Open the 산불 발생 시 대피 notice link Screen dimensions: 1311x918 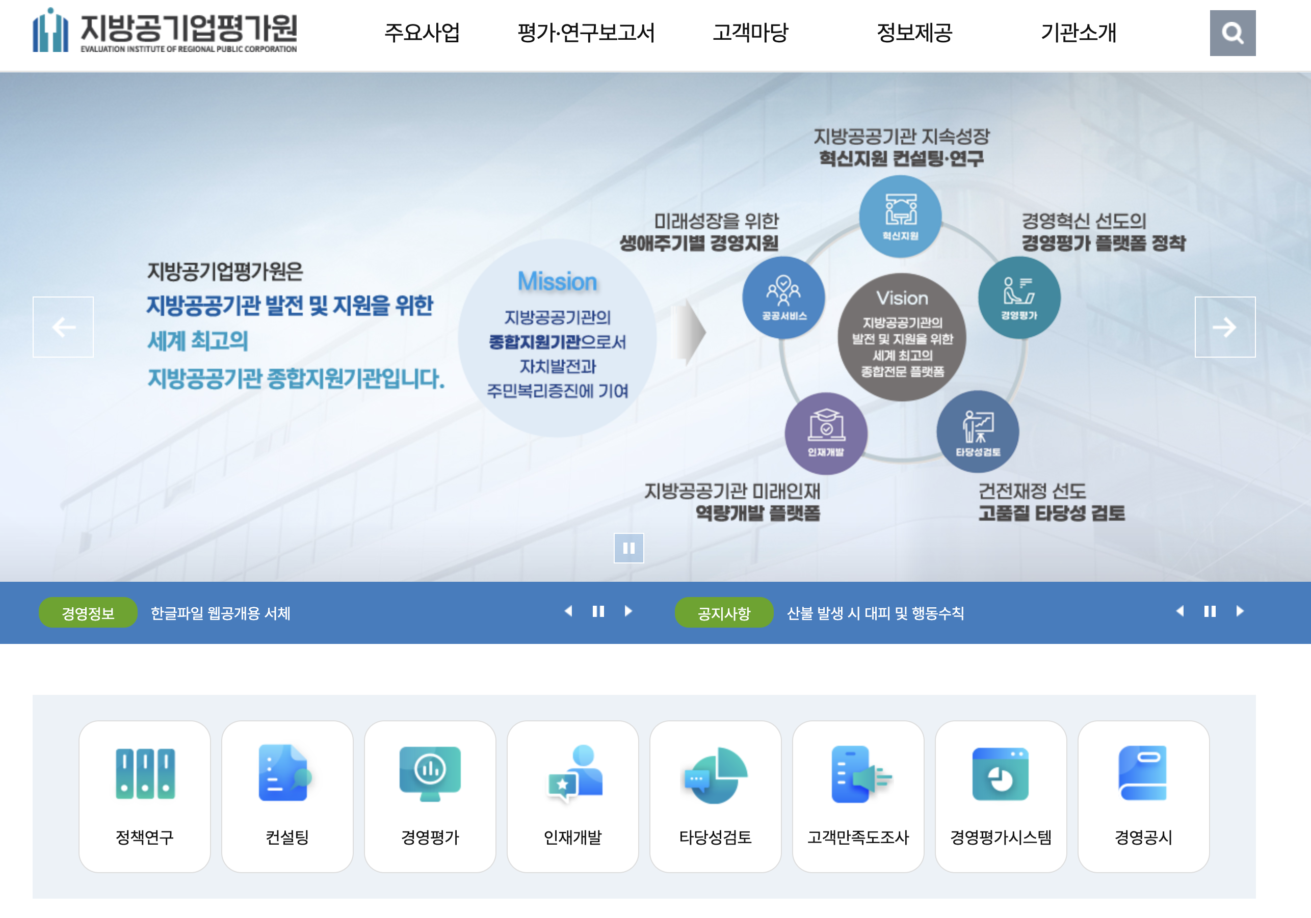[x=875, y=613]
